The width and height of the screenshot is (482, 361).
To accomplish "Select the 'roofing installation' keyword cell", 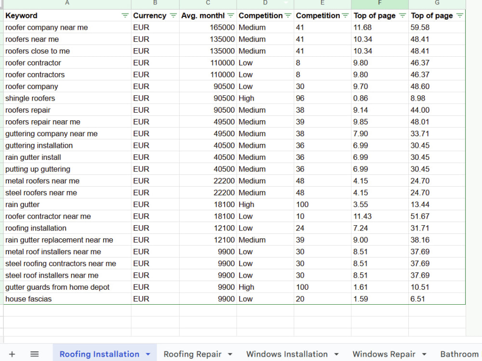I will click(x=67, y=228).
